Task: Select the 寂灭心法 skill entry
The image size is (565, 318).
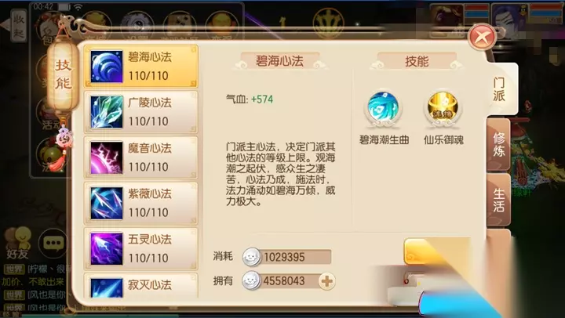Action: tap(141, 286)
